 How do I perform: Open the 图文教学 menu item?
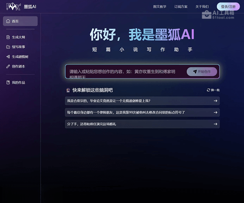pos(159,6)
